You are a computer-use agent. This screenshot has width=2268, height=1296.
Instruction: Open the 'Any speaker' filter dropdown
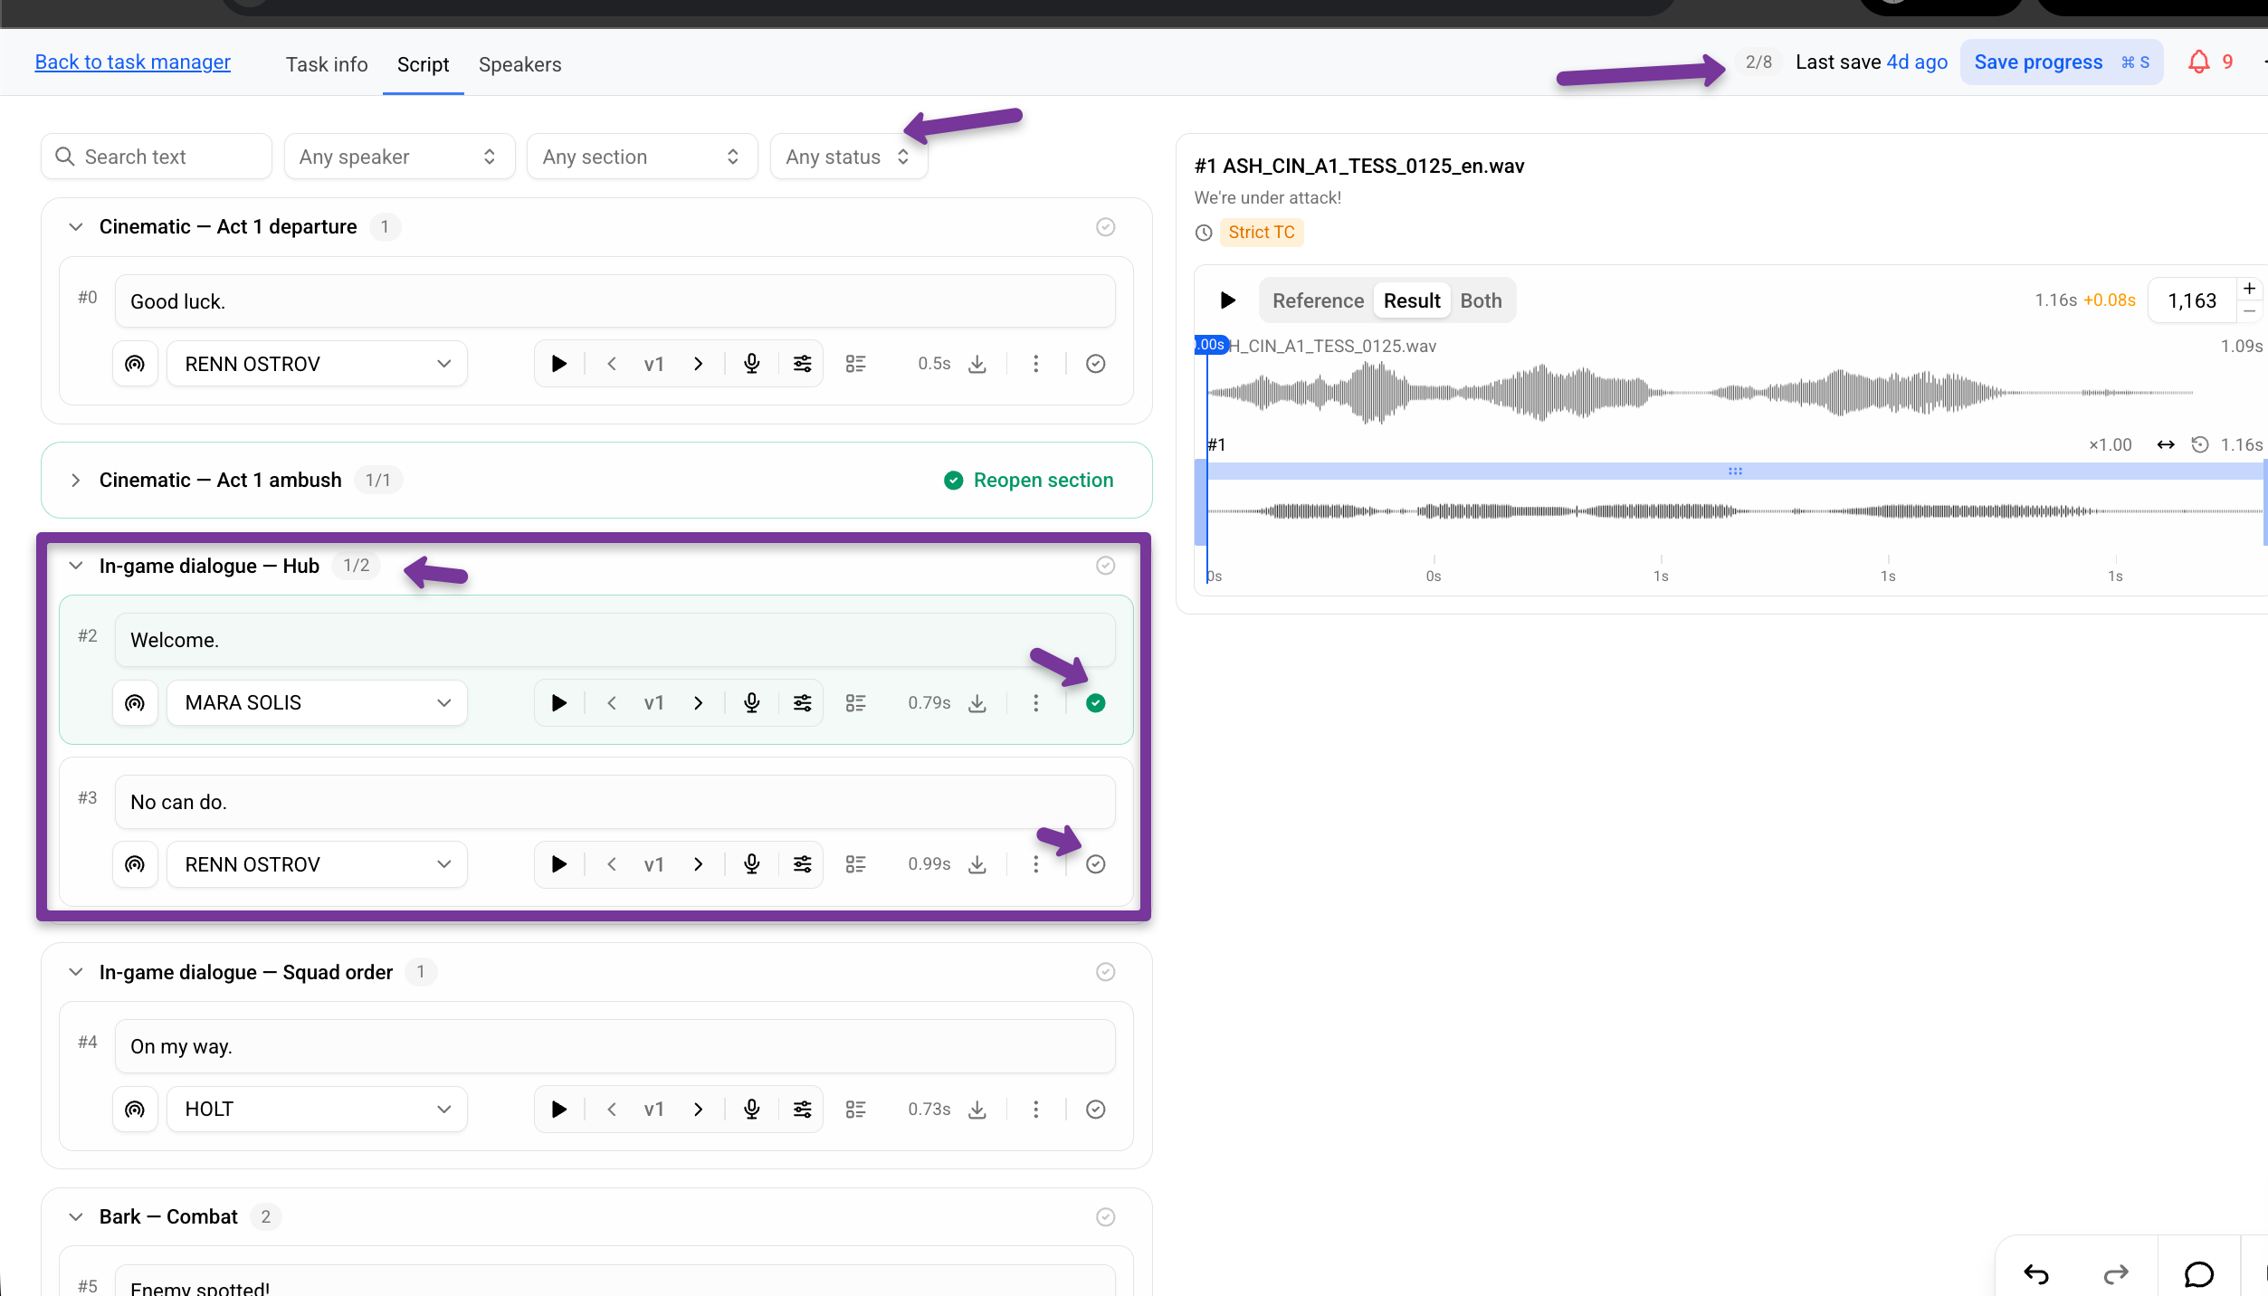pos(399,157)
